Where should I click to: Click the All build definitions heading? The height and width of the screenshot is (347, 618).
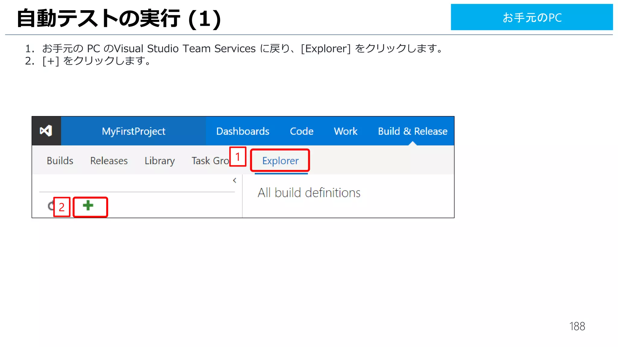(309, 193)
